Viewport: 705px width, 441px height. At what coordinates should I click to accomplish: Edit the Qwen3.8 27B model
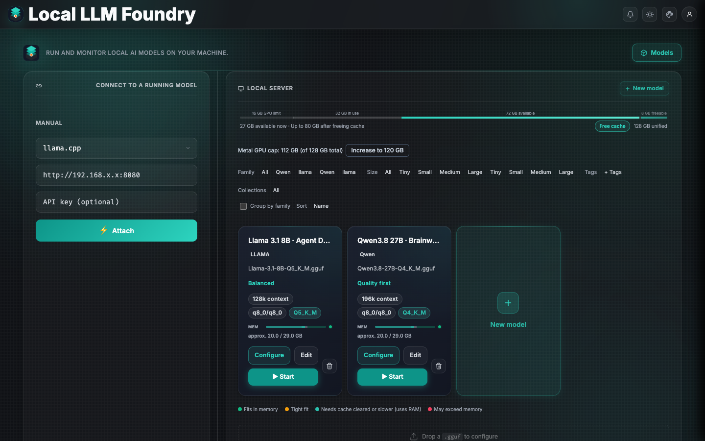click(416, 355)
